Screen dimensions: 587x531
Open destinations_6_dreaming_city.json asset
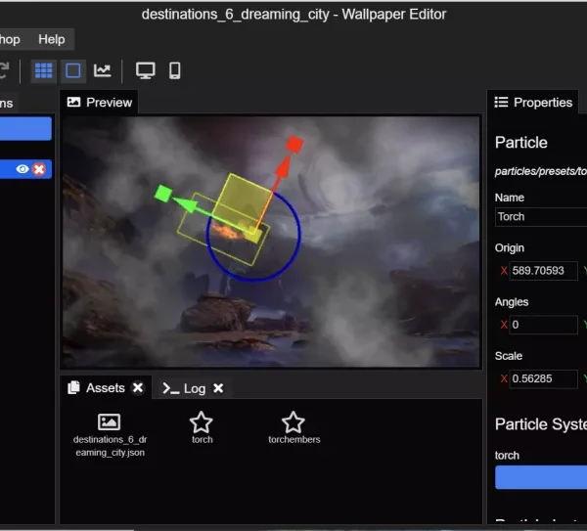pyautogui.click(x=110, y=432)
